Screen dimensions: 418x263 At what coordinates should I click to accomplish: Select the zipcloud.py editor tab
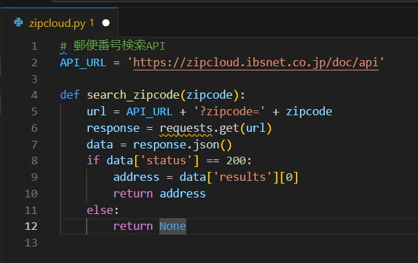(x=60, y=23)
